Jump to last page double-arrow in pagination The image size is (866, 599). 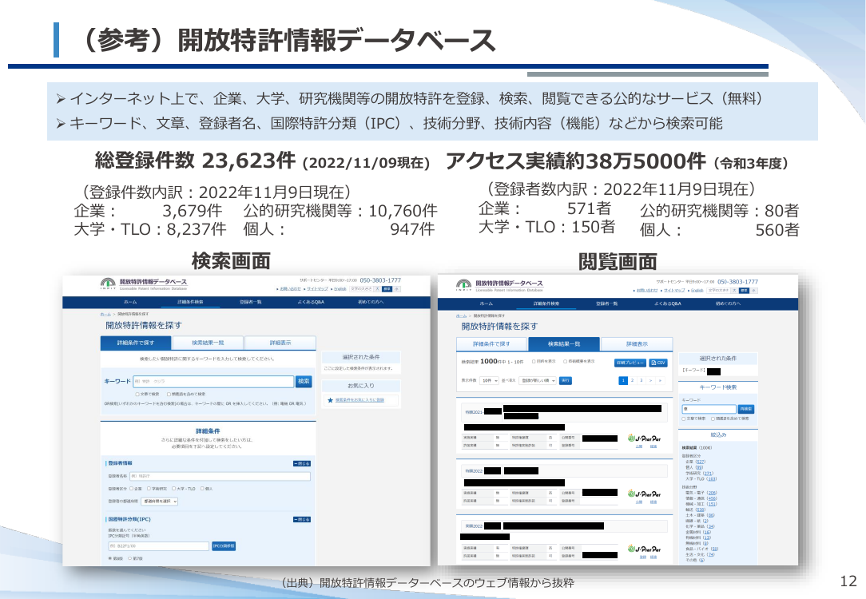[660, 380]
